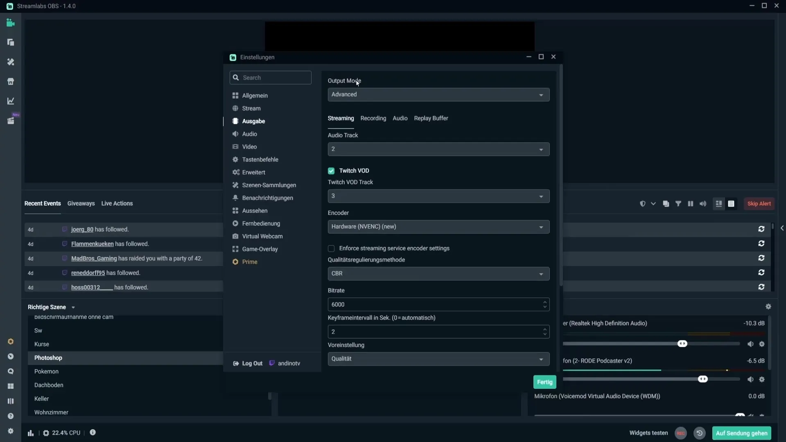Screen dimensions: 786x442
Task: Click the REC record button
Action: pos(681,433)
